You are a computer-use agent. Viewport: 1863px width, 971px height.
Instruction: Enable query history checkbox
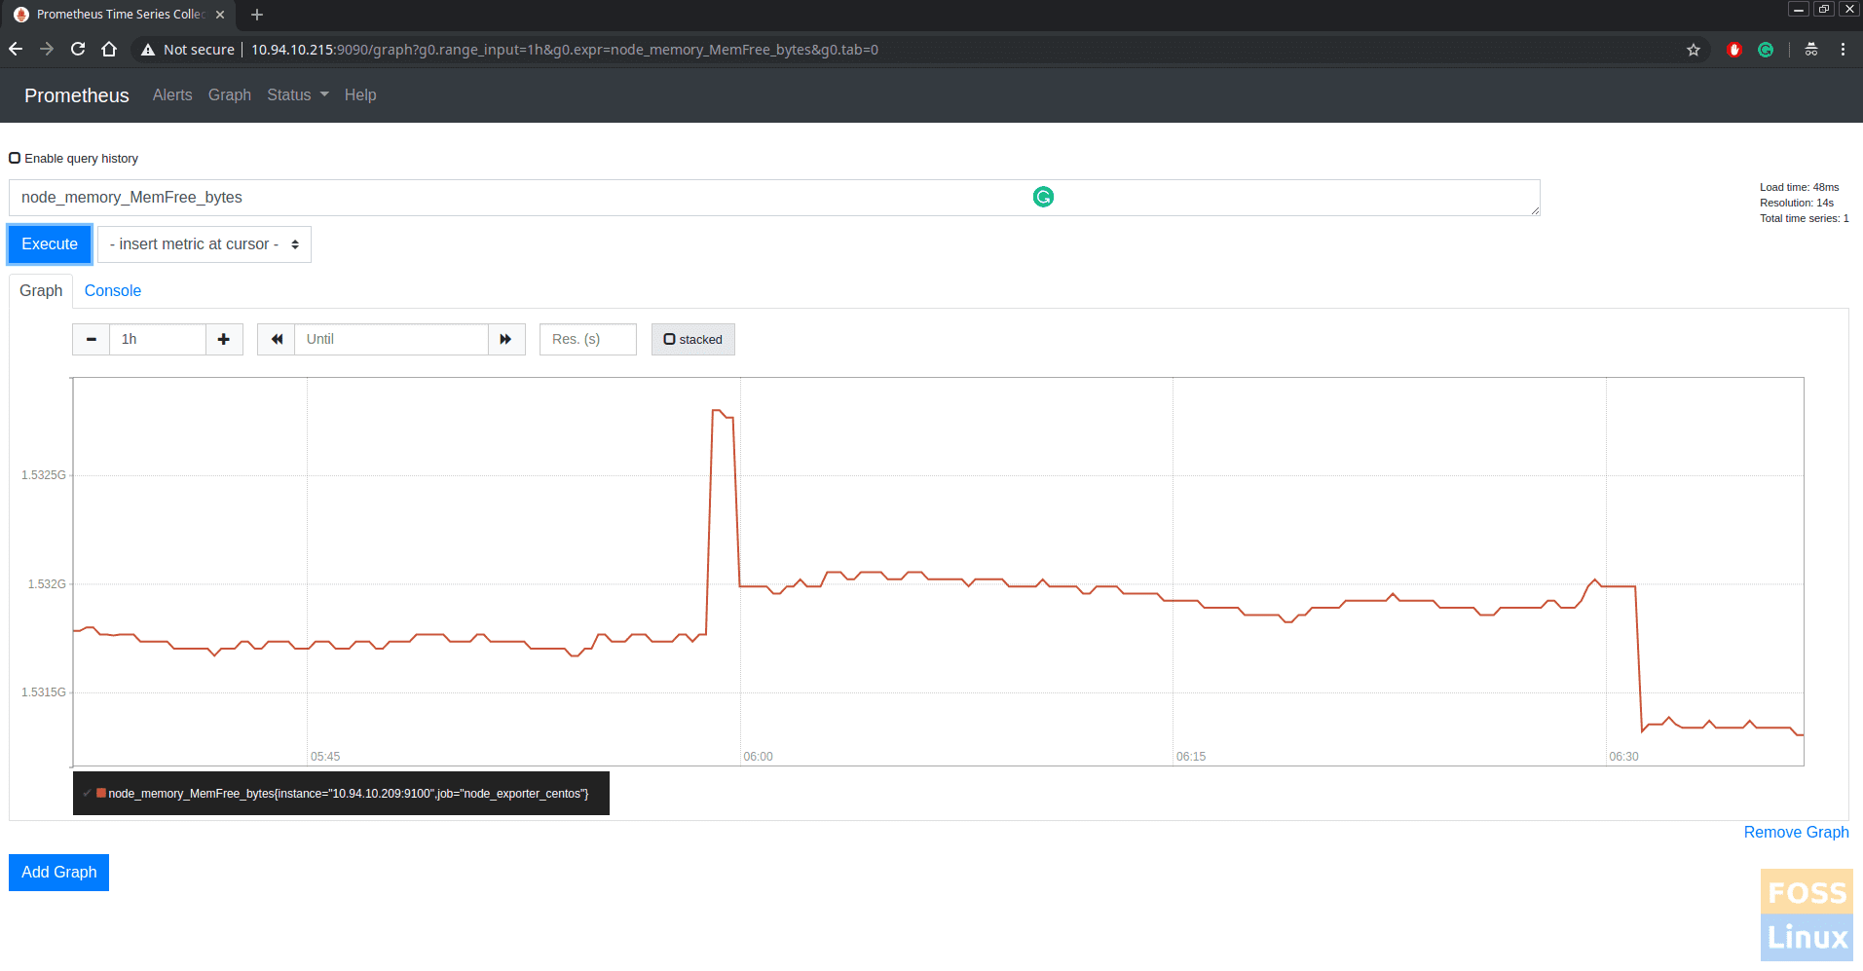15,158
